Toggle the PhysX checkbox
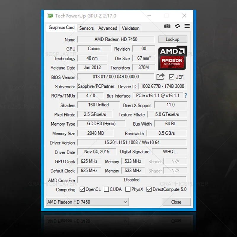This screenshot has height=237, width=237. click(x=128, y=189)
